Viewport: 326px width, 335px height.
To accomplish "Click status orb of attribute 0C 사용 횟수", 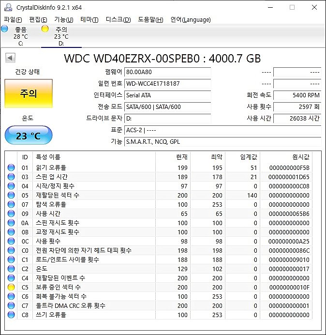I will pyautogui.click(x=11, y=241).
